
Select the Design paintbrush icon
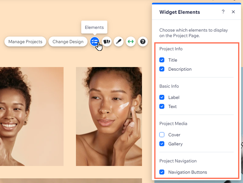pyautogui.click(x=119, y=41)
